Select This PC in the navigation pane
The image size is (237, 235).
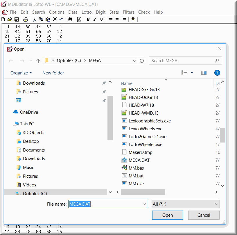coord(27,124)
